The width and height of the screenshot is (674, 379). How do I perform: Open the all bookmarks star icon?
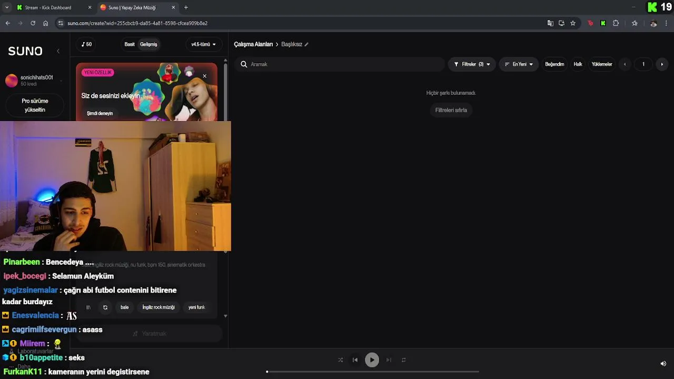(635, 23)
